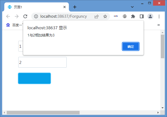This screenshot has width=167, height=117.
Task: Open the Extensions puzzle piece menu
Action: 133,16
